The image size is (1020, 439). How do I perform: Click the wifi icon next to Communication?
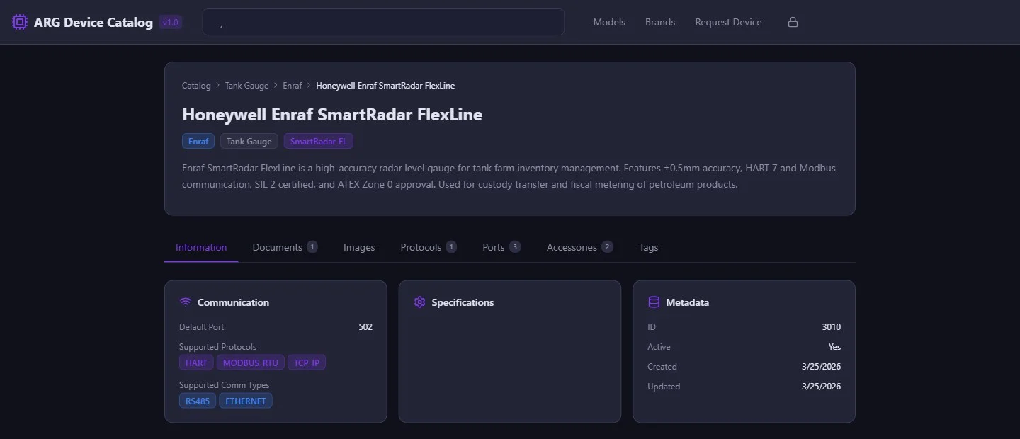[x=186, y=302]
